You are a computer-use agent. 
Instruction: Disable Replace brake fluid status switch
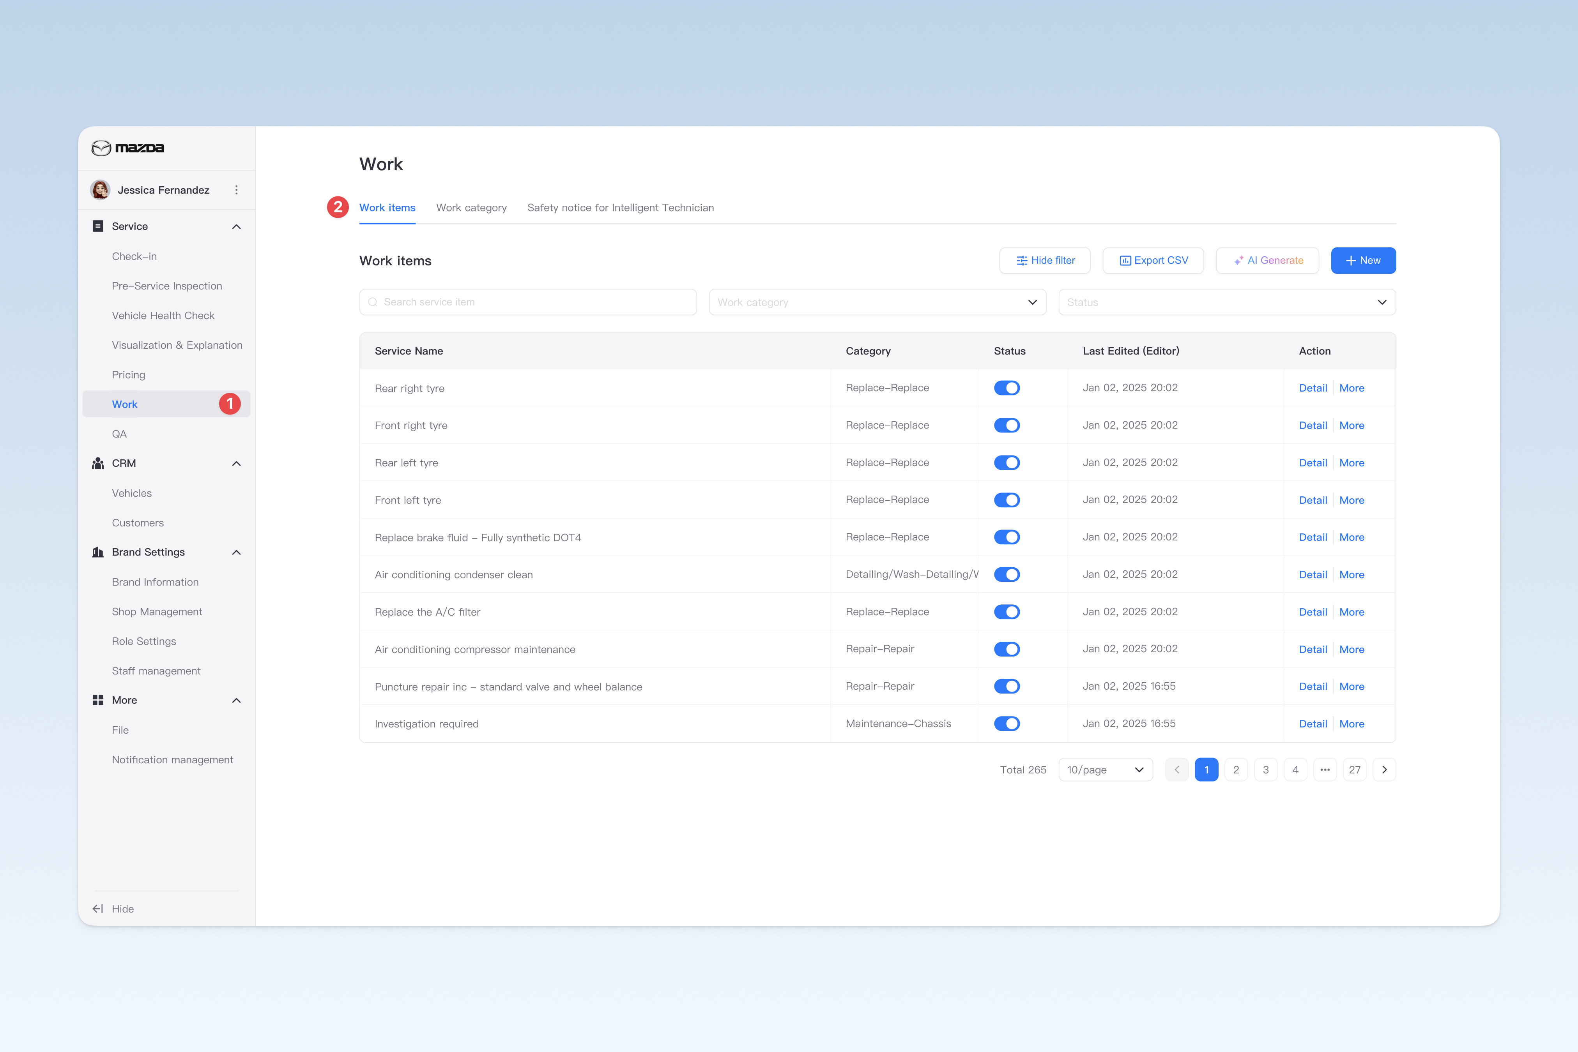coord(1007,537)
